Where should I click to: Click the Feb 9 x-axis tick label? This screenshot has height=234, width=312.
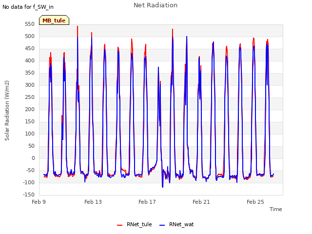click(x=39, y=202)
